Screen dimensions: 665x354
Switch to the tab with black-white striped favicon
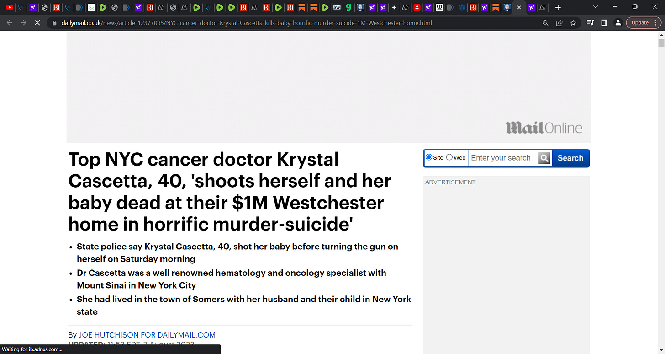pyautogui.click(x=337, y=7)
